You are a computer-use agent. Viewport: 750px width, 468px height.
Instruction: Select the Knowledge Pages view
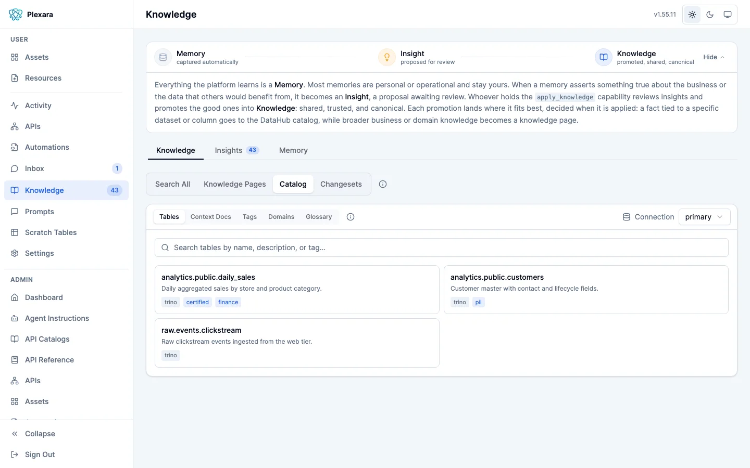tap(235, 184)
